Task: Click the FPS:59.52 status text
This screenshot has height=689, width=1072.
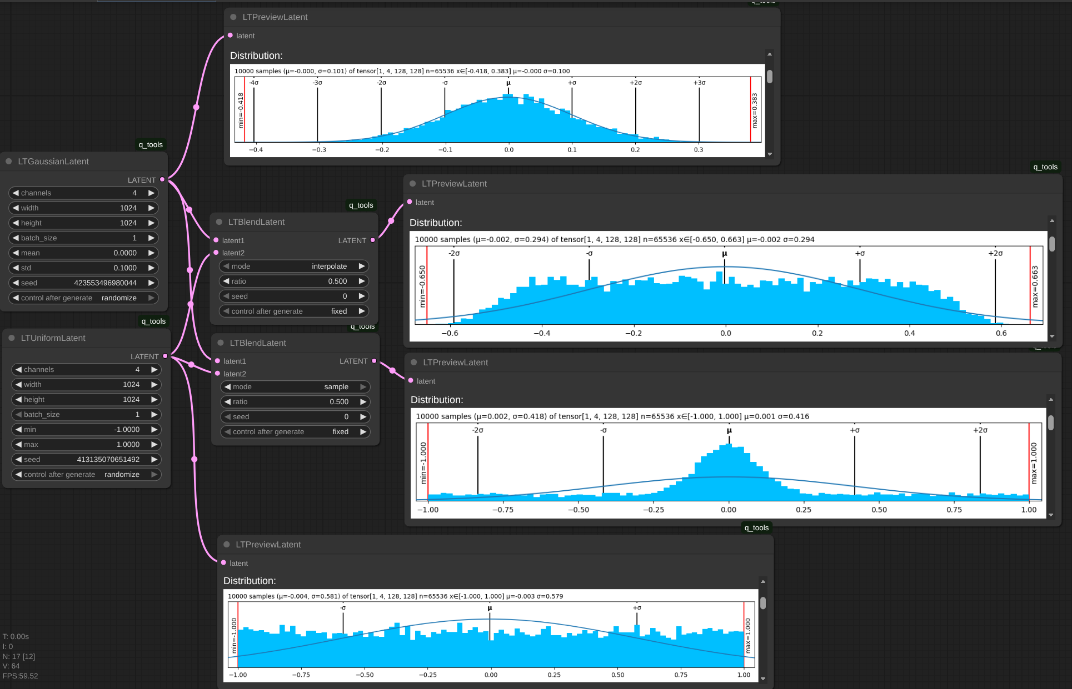Action: coord(21,676)
